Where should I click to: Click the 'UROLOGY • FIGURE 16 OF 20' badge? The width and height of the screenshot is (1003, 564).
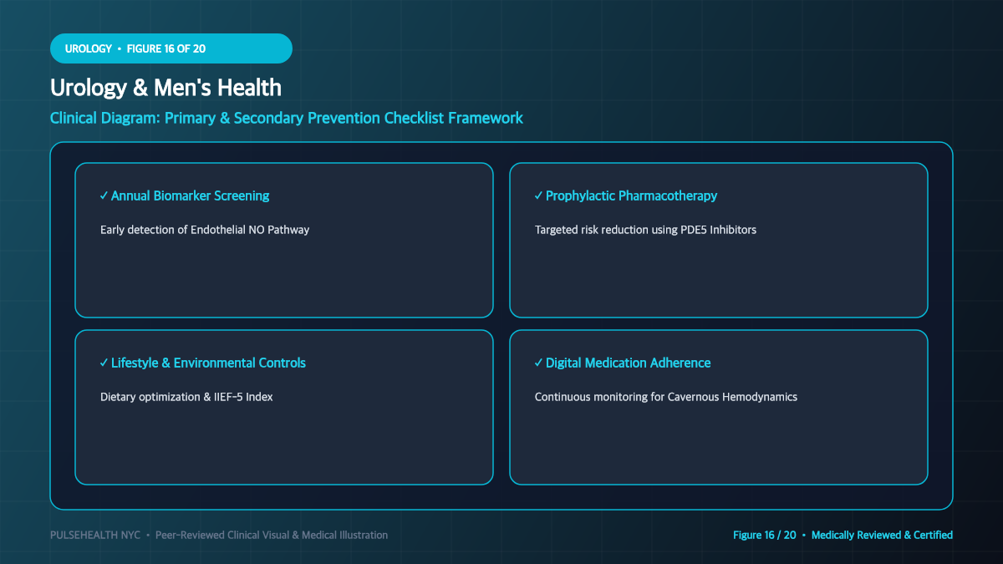pyautogui.click(x=171, y=48)
